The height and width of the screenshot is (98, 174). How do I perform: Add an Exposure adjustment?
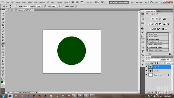[164, 19]
